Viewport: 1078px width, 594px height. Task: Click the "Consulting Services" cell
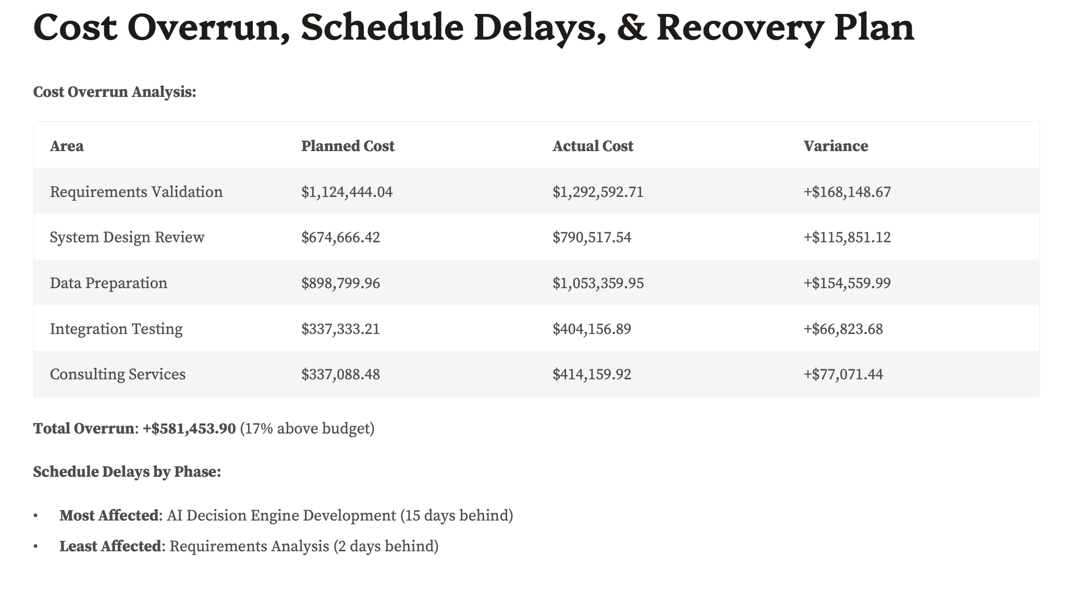[118, 374]
